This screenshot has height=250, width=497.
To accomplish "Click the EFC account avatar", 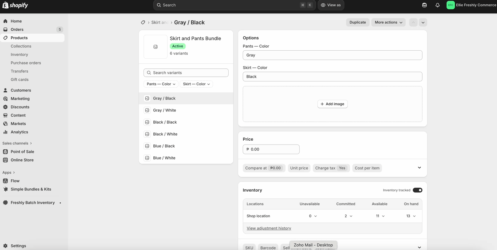I will click(450, 5).
